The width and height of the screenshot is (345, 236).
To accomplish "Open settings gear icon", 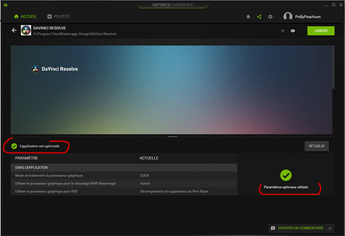I will click(x=271, y=17).
